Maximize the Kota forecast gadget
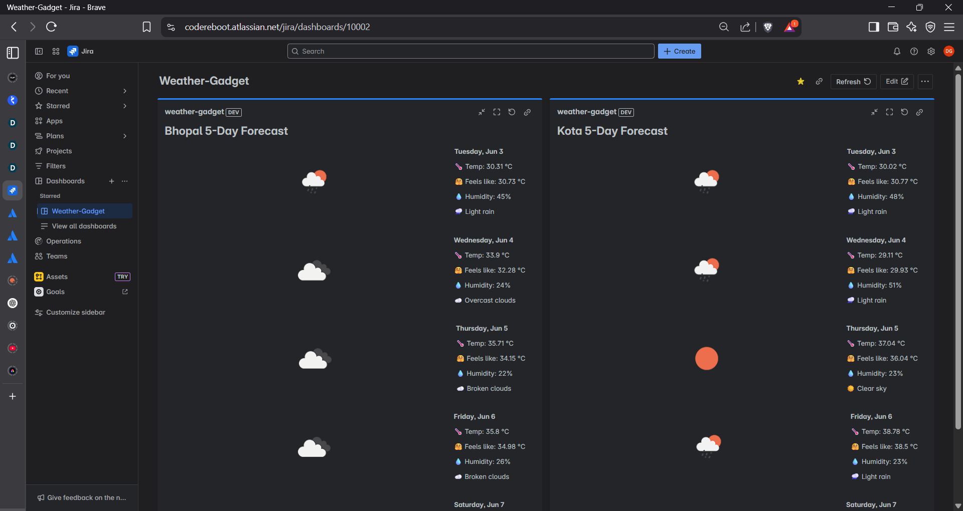This screenshot has height=511, width=963. (889, 112)
